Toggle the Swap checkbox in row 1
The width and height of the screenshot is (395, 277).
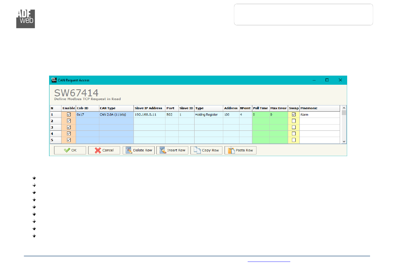(x=294, y=115)
